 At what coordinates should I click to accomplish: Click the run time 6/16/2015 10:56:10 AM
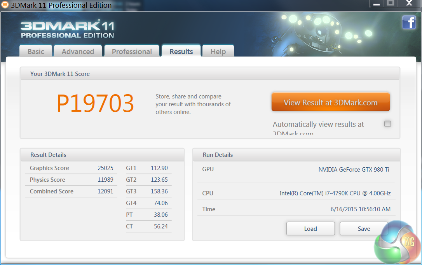point(360,209)
